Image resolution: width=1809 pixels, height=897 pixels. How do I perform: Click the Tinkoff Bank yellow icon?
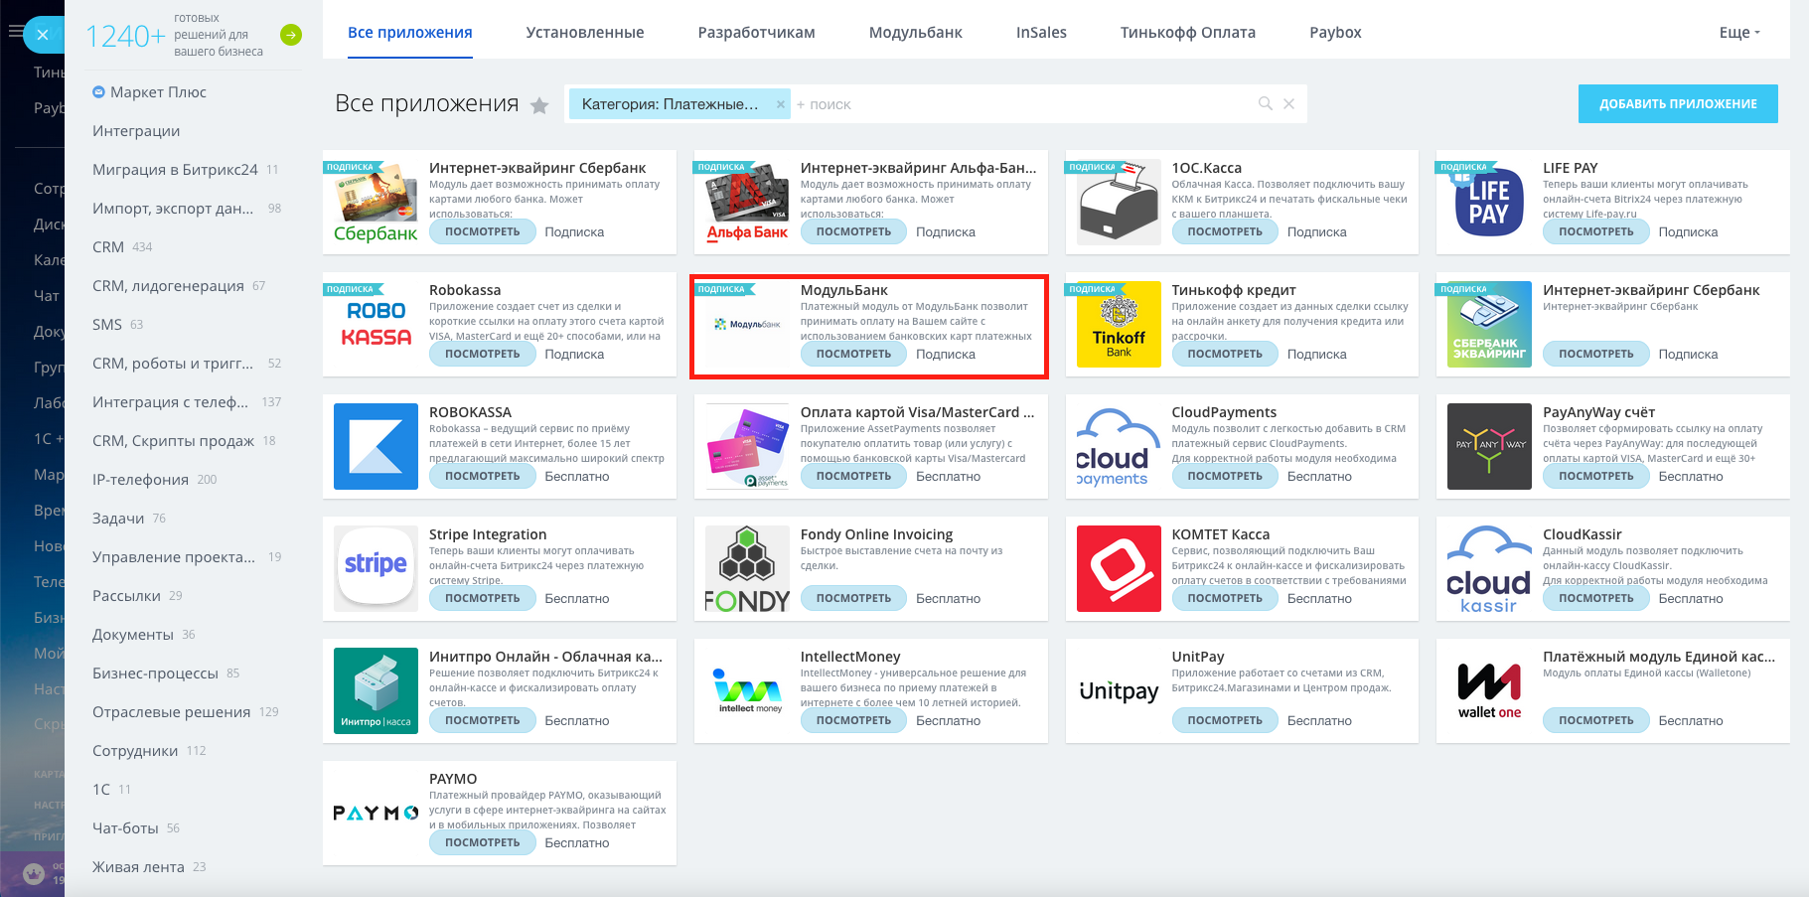click(x=1119, y=325)
